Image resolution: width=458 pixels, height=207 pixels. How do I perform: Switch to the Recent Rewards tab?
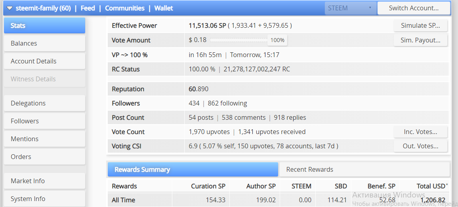(x=364, y=170)
